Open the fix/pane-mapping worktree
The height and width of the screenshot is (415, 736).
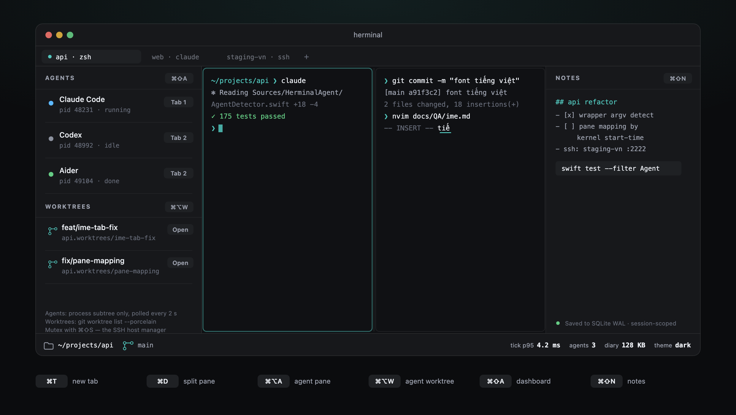coord(180,263)
